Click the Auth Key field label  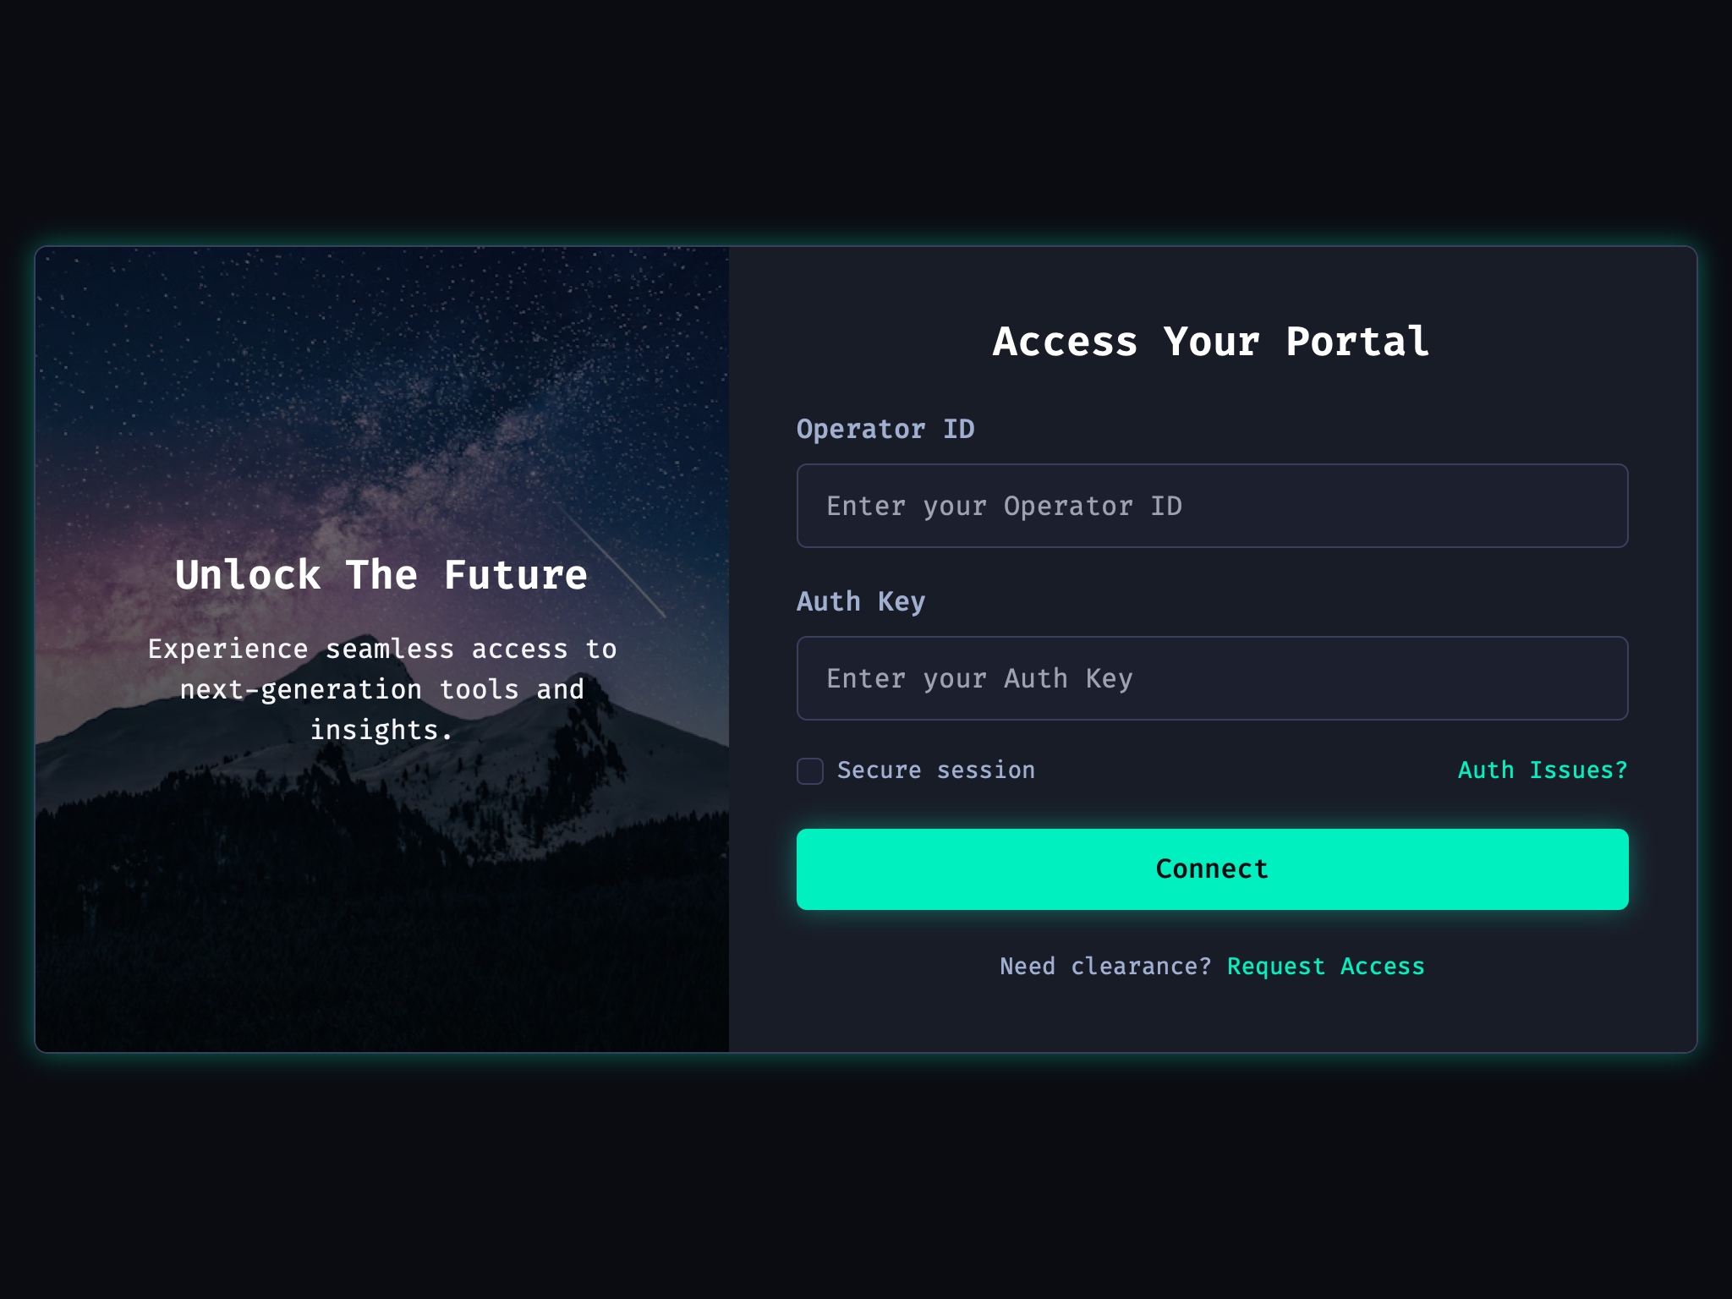pyautogui.click(x=862, y=600)
